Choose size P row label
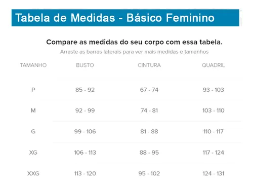The height and width of the screenshot is (184, 253). tap(33, 90)
